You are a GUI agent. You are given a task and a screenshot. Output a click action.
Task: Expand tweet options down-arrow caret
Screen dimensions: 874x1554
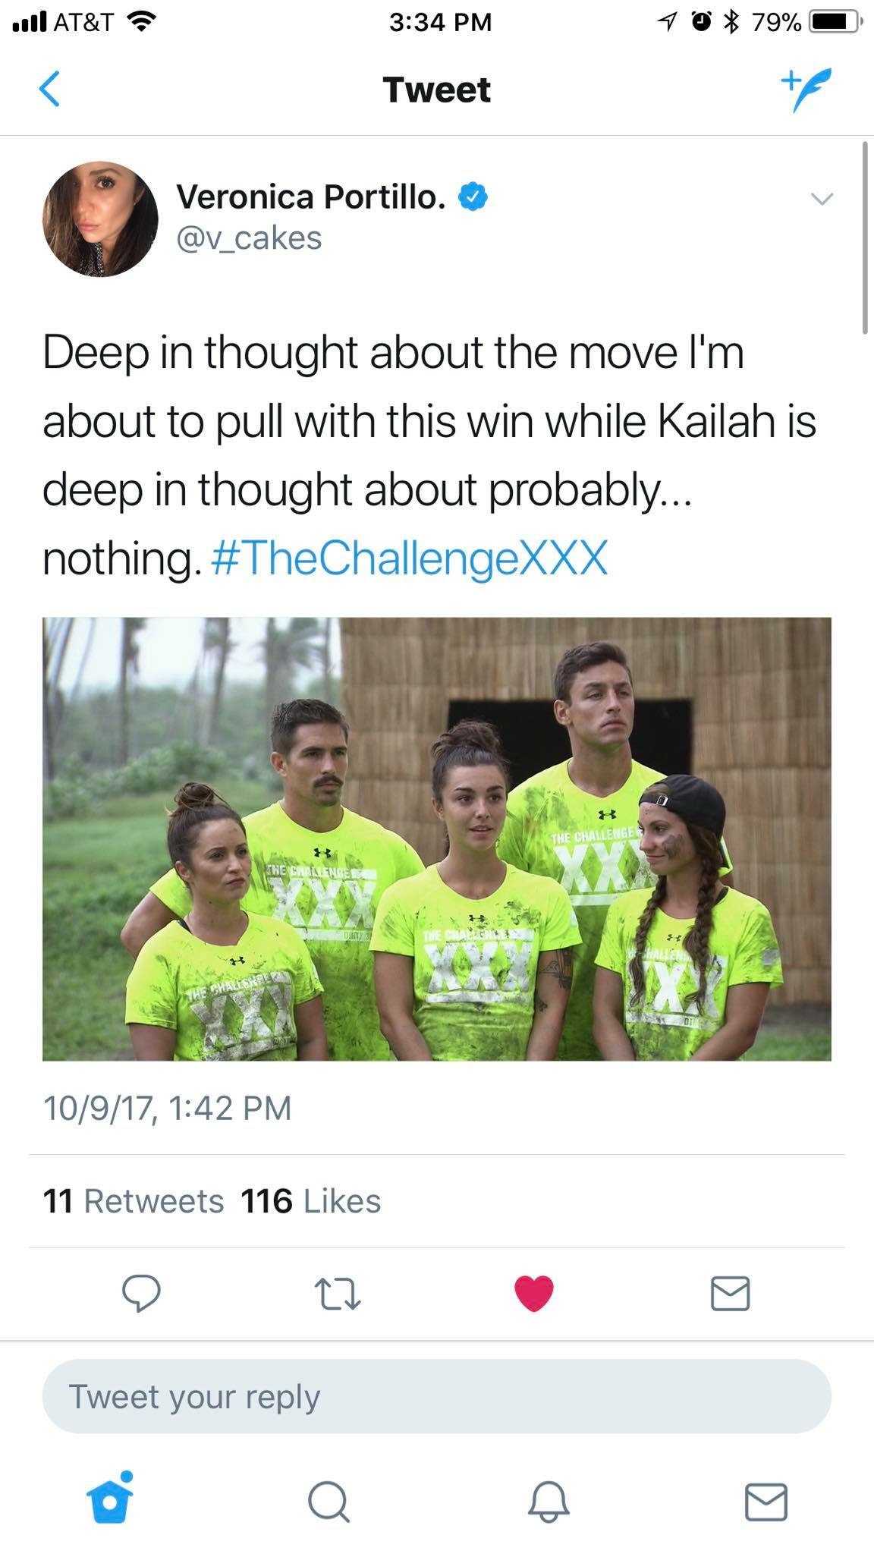[822, 200]
